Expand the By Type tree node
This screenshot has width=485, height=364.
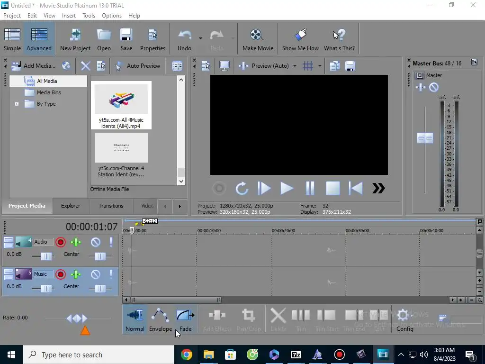[17, 104]
